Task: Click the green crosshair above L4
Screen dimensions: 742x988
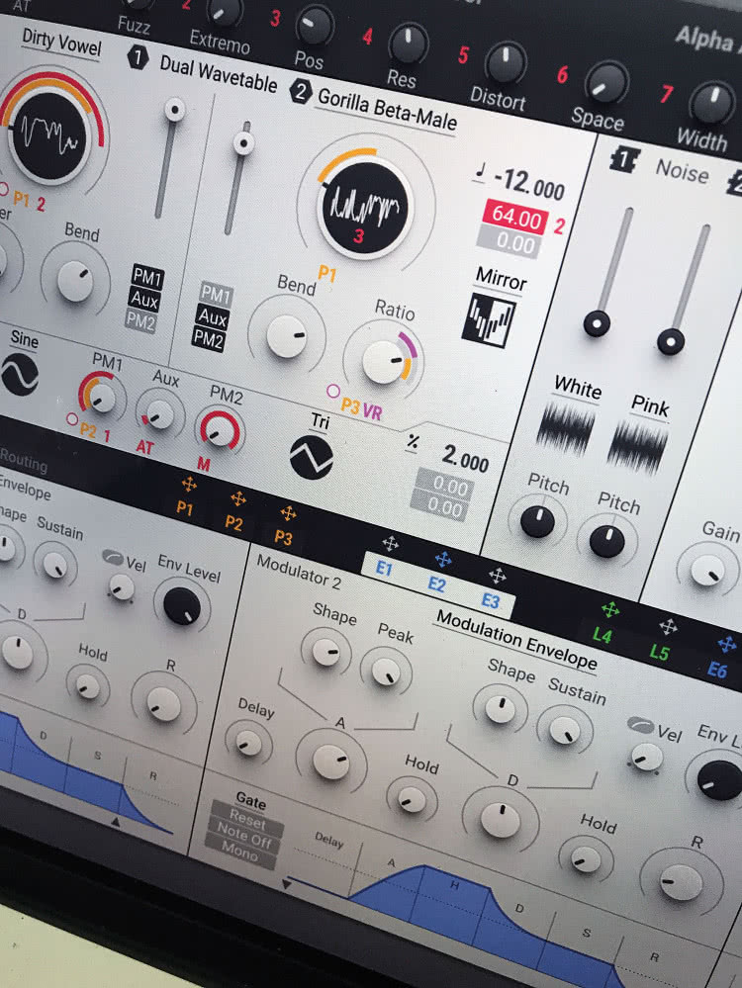Action: (608, 611)
